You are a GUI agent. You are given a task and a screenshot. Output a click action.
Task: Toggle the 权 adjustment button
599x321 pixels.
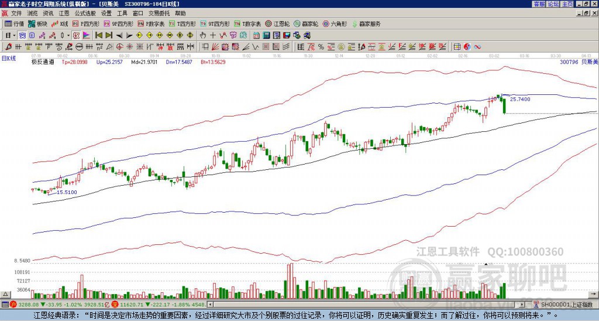tap(76, 36)
